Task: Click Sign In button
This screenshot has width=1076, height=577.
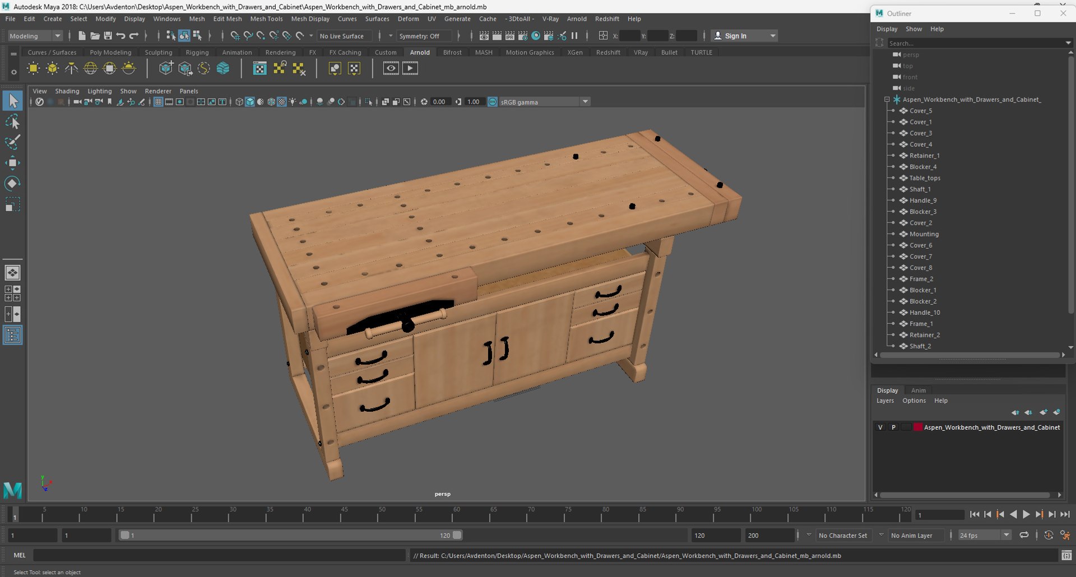Action: point(735,36)
